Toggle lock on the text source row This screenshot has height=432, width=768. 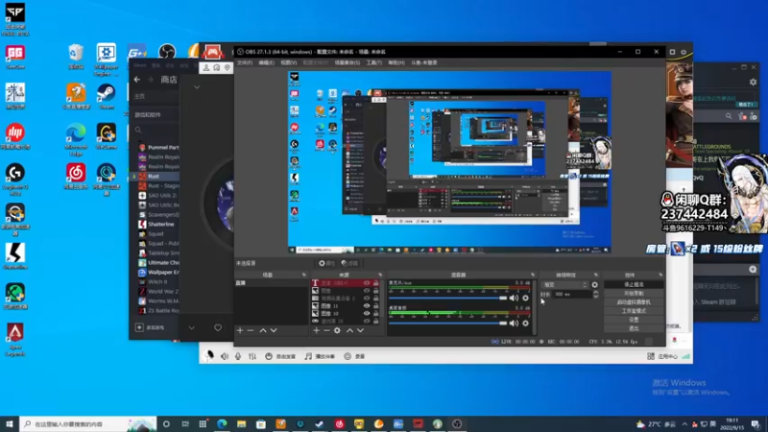coord(376,283)
